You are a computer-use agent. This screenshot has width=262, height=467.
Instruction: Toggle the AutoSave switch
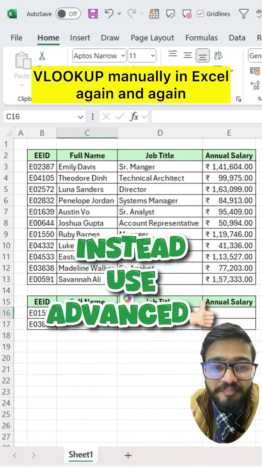(68, 14)
